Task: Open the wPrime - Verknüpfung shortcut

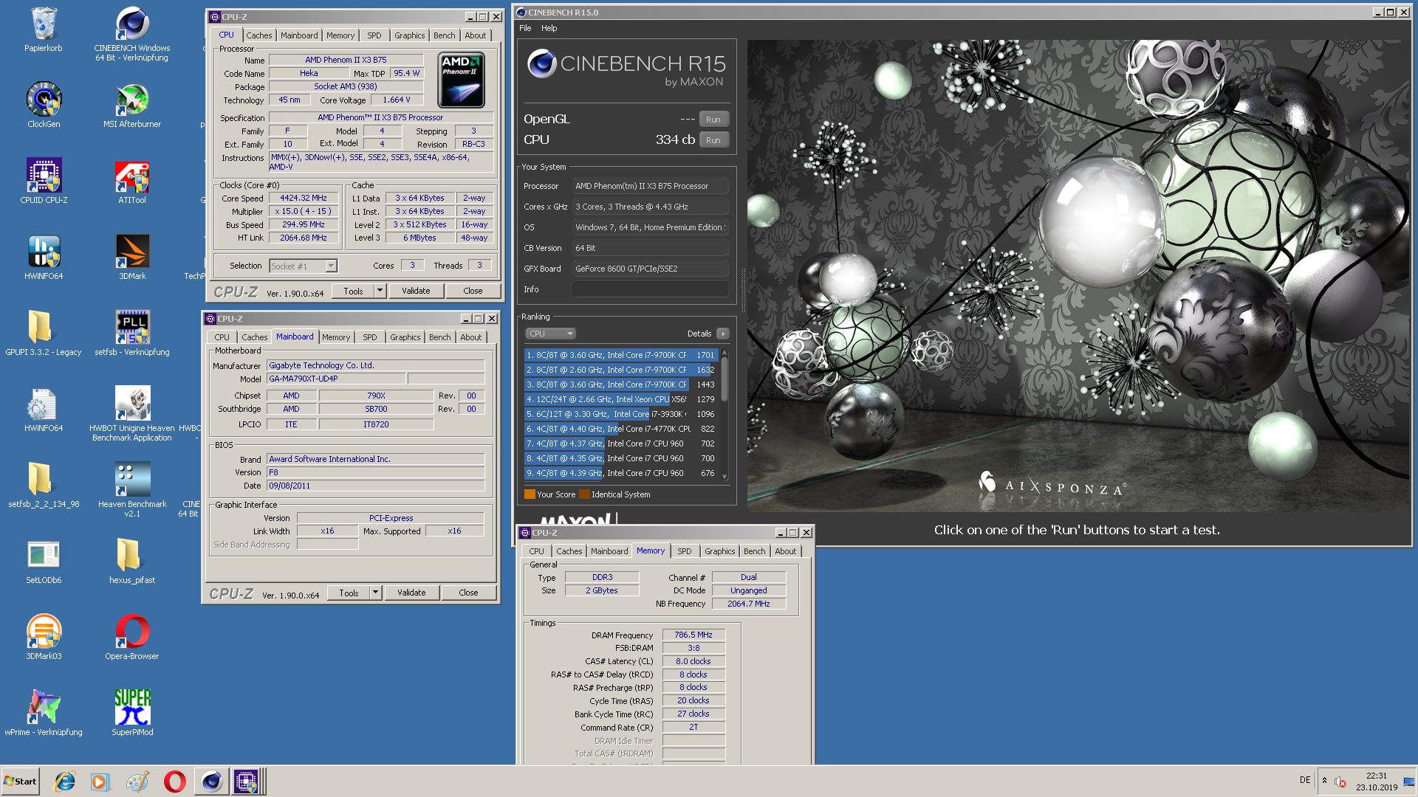Action: point(44,714)
